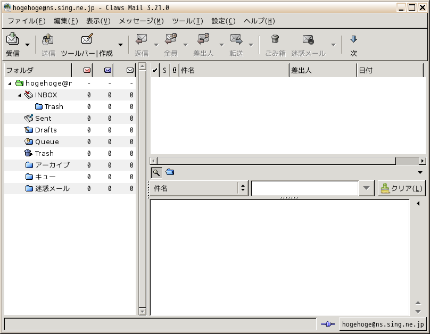Click the 次 (next) arrow icon
The height and width of the screenshot is (334, 430).
pyautogui.click(x=353, y=39)
